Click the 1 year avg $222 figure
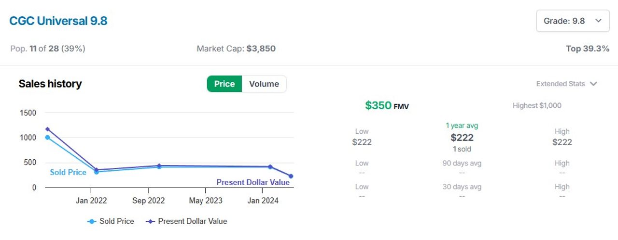Image resolution: width=618 pixels, height=240 pixels. 462,138
